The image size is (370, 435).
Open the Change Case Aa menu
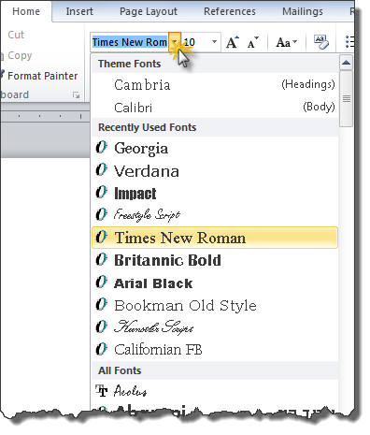click(287, 42)
